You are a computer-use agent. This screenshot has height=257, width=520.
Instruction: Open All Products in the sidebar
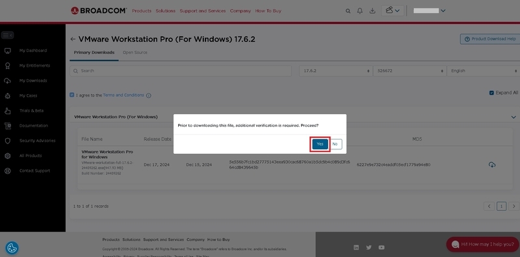pyautogui.click(x=31, y=156)
